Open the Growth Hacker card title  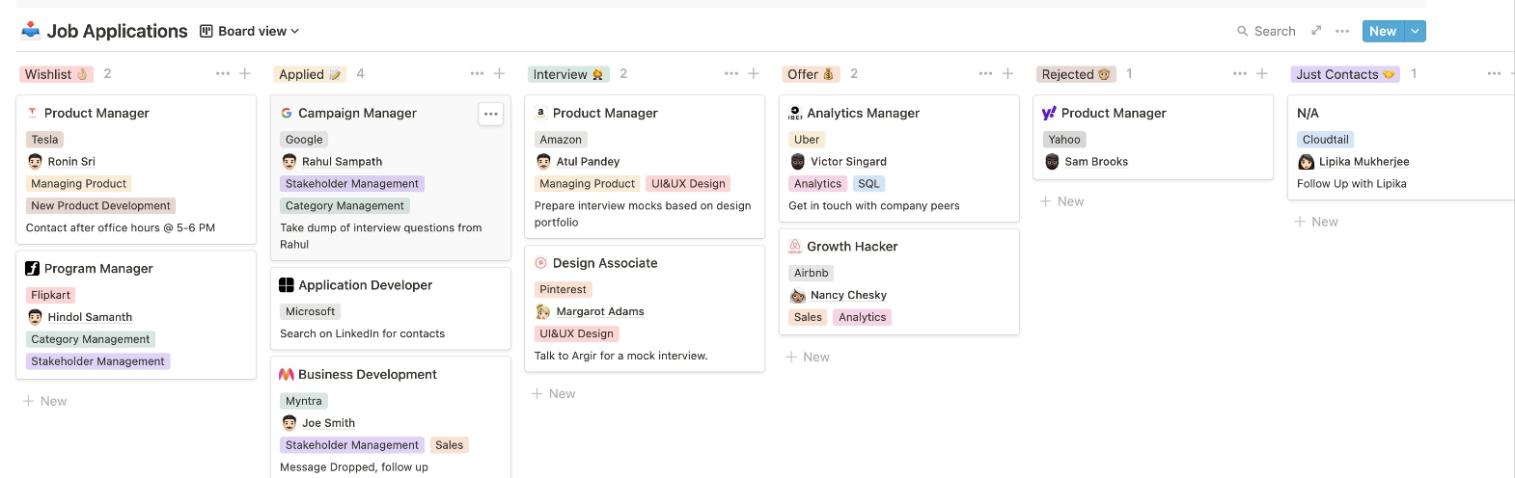[x=852, y=247]
